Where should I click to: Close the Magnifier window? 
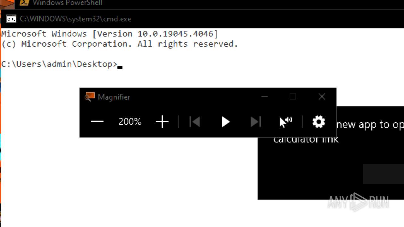pyautogui.click(x=322, y=97)
